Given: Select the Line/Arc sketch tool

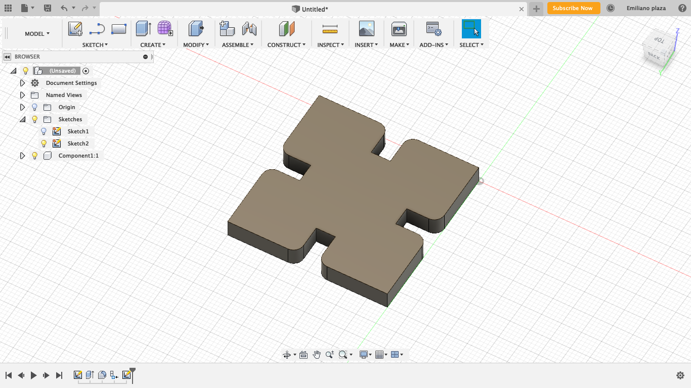Looking at the screenshot, I should (97, 29).
